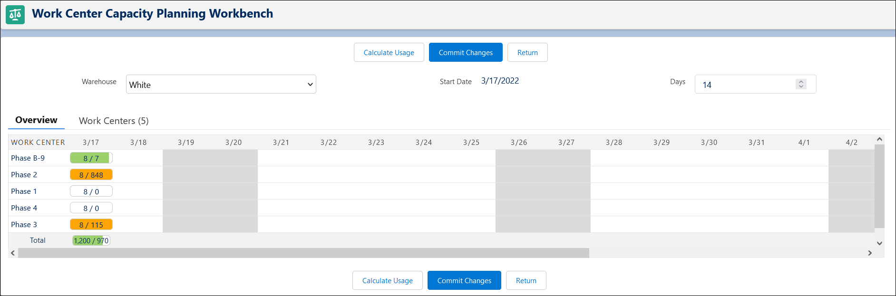
Task: Open the Warehouse dropdown showing White
Action: coord(221,84)
